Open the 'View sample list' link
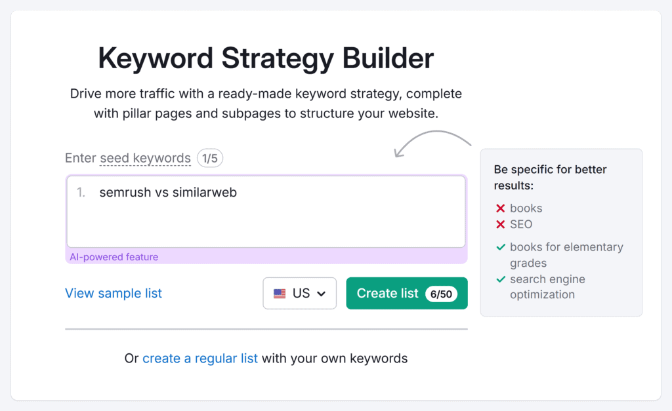 coord(113,293)
